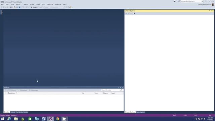Sort by the Description column header
Image resolution: width=215 pixels, height=121 pixels.
(x=44, y=93)
